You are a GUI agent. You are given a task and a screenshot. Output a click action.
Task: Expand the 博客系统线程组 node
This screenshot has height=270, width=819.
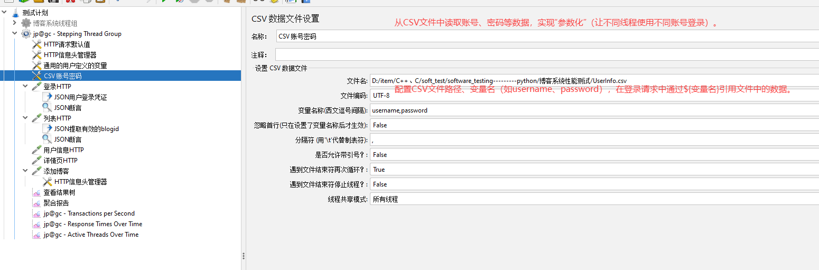coord(14,23)
